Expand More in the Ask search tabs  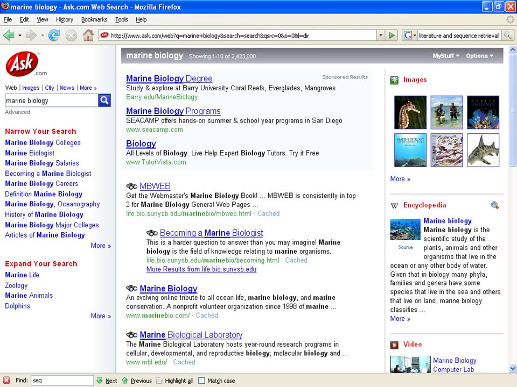pyautogui.click(x=88, y=88)
